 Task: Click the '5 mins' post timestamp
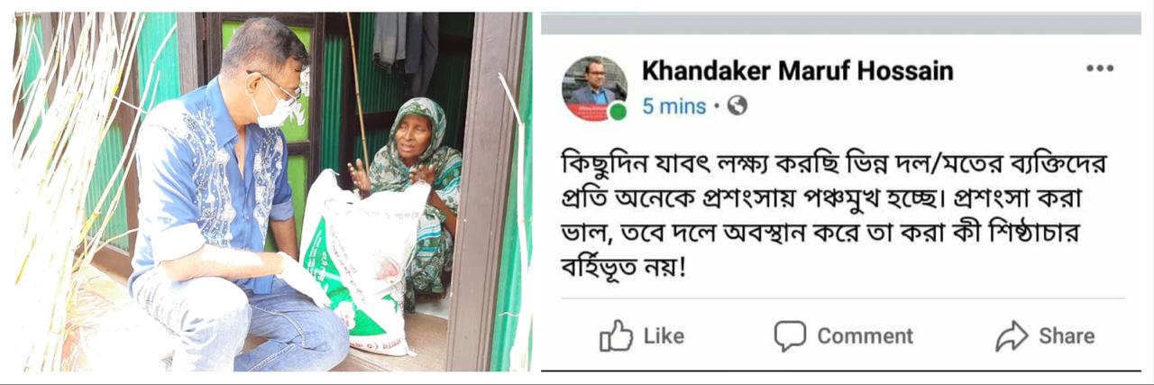click(674, 106)
